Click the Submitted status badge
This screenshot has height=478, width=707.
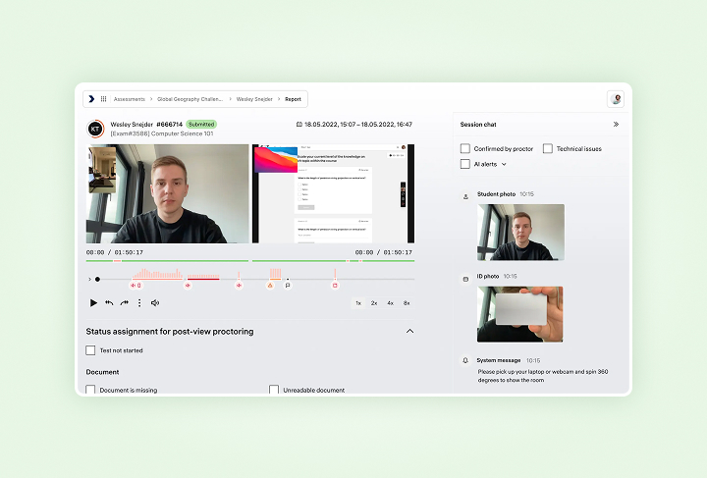(201, 125)
